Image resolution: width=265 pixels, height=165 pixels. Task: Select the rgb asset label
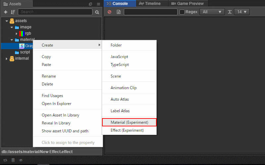pos(28,33)
